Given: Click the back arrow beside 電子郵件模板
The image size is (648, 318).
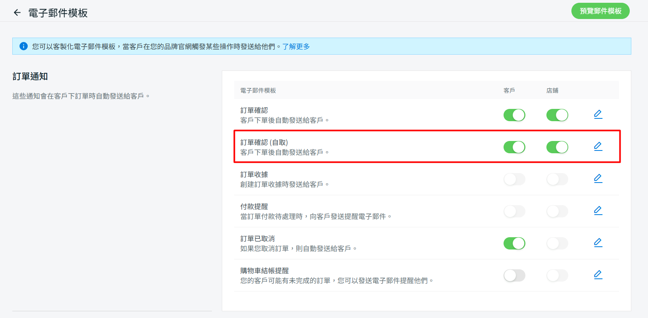Looking at the screenshot, I should [x=17, y=13].
